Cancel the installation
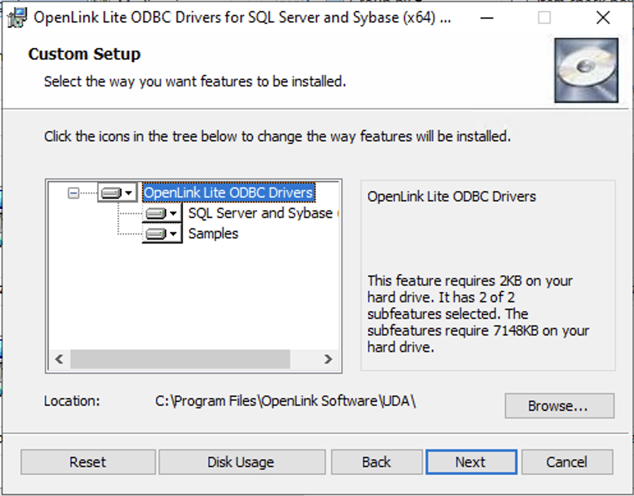The height and width of the screenshot is (496, 634). click(567, 462)
